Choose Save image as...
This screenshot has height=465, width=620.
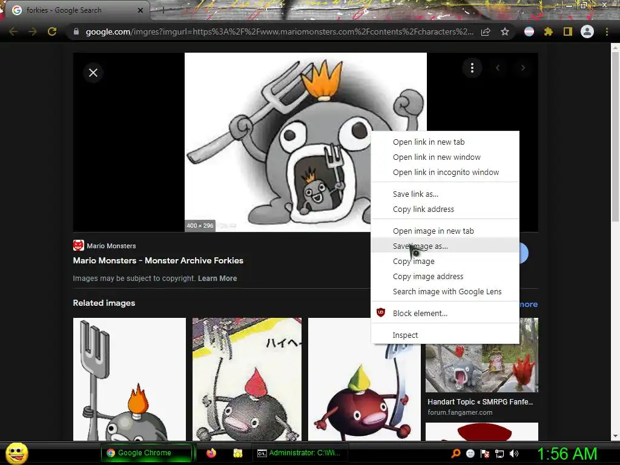pos(445,246)
